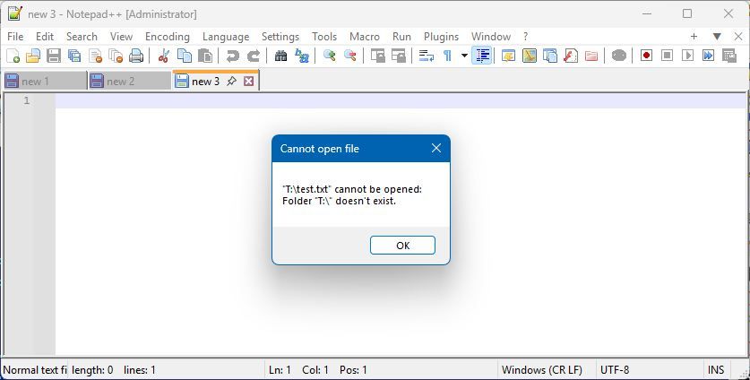
Task: Click the Open file folder icon
Action: 33,56
